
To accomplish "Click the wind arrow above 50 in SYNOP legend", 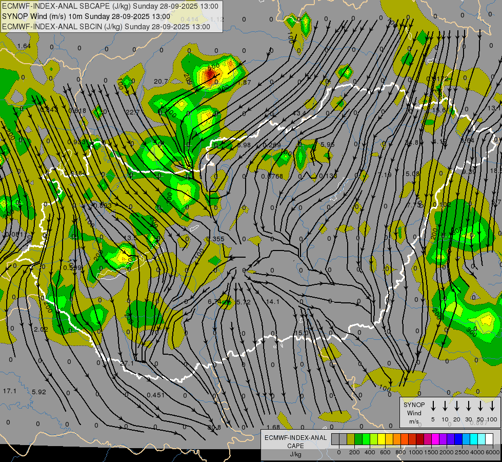I will pos(480,406).
